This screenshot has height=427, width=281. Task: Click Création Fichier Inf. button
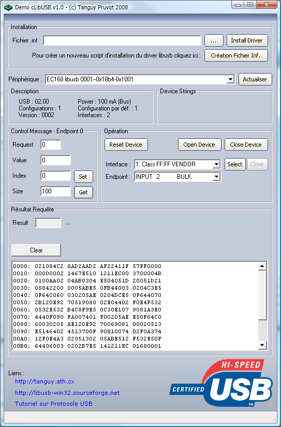pyautogui.click(x=236, y=55)
